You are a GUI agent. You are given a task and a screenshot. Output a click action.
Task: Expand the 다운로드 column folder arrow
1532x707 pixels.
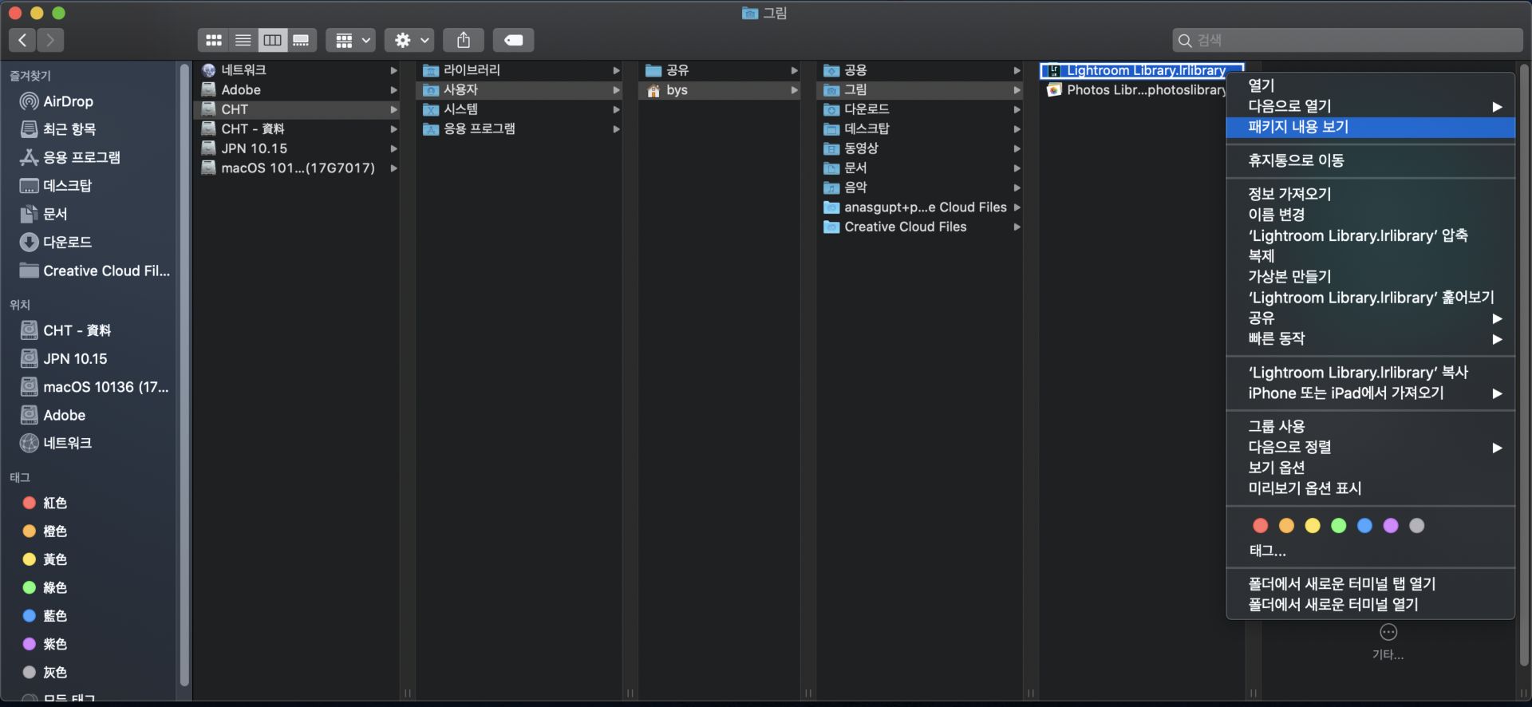click(x=1017, y=109)
